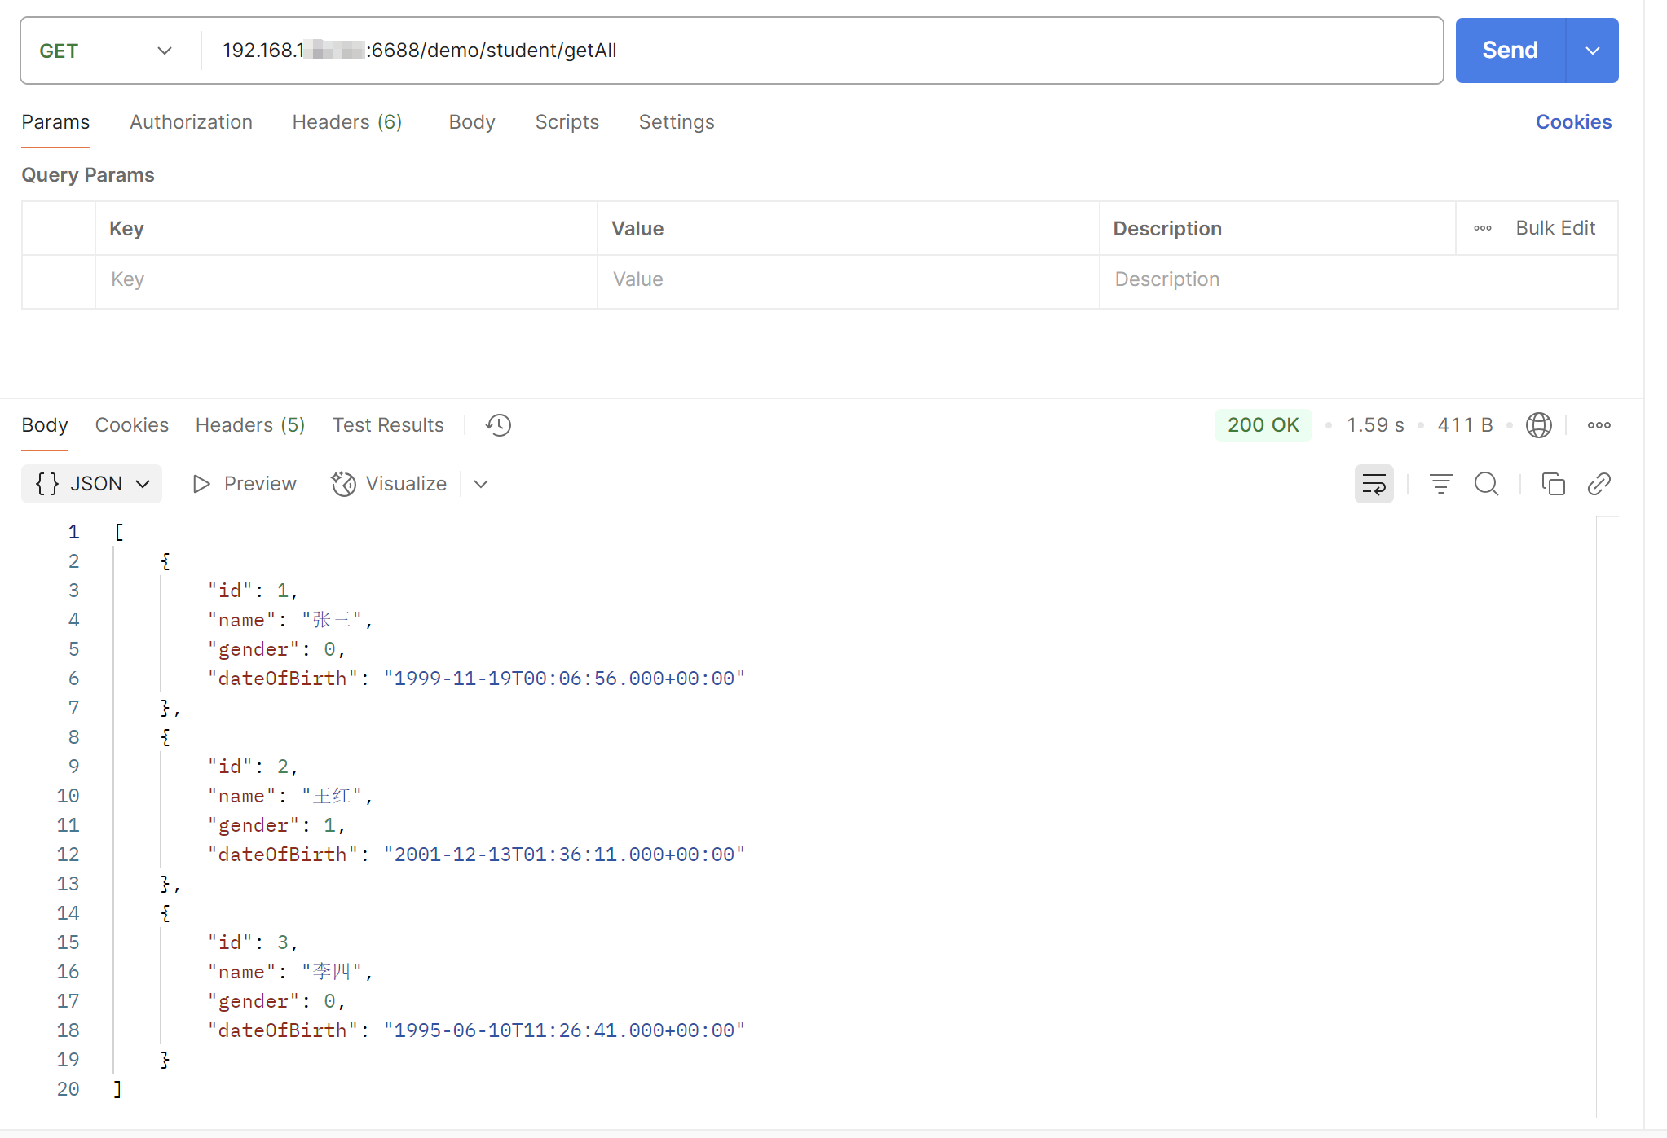The height and width of the screenshot is (1138, 1667).
Task: Click the query param Key input field
Action: click(346, 279)
